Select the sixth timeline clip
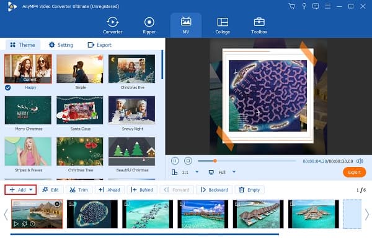Viewport: 372px width, 240px height. coord(313,214)
